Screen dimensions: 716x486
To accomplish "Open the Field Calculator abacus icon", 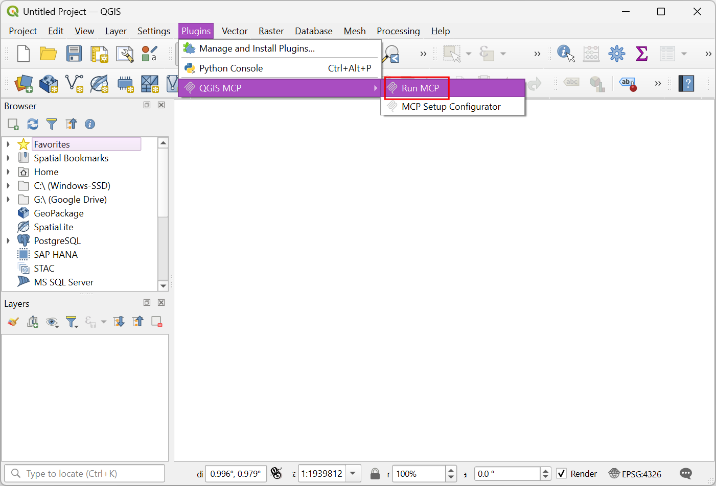I will (x=591, y=54).
